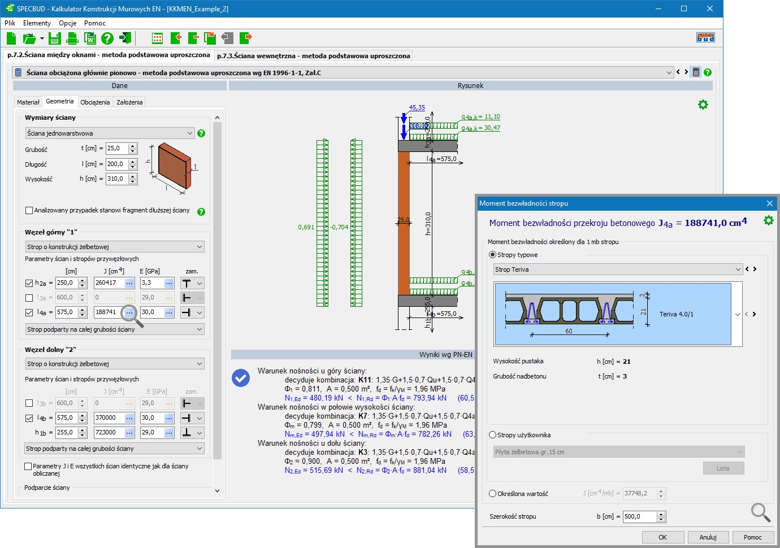This screenshot has width=780, height=548.
Task: Select the 'Stropy użytkownika' radio button
Action: point(492,435)
